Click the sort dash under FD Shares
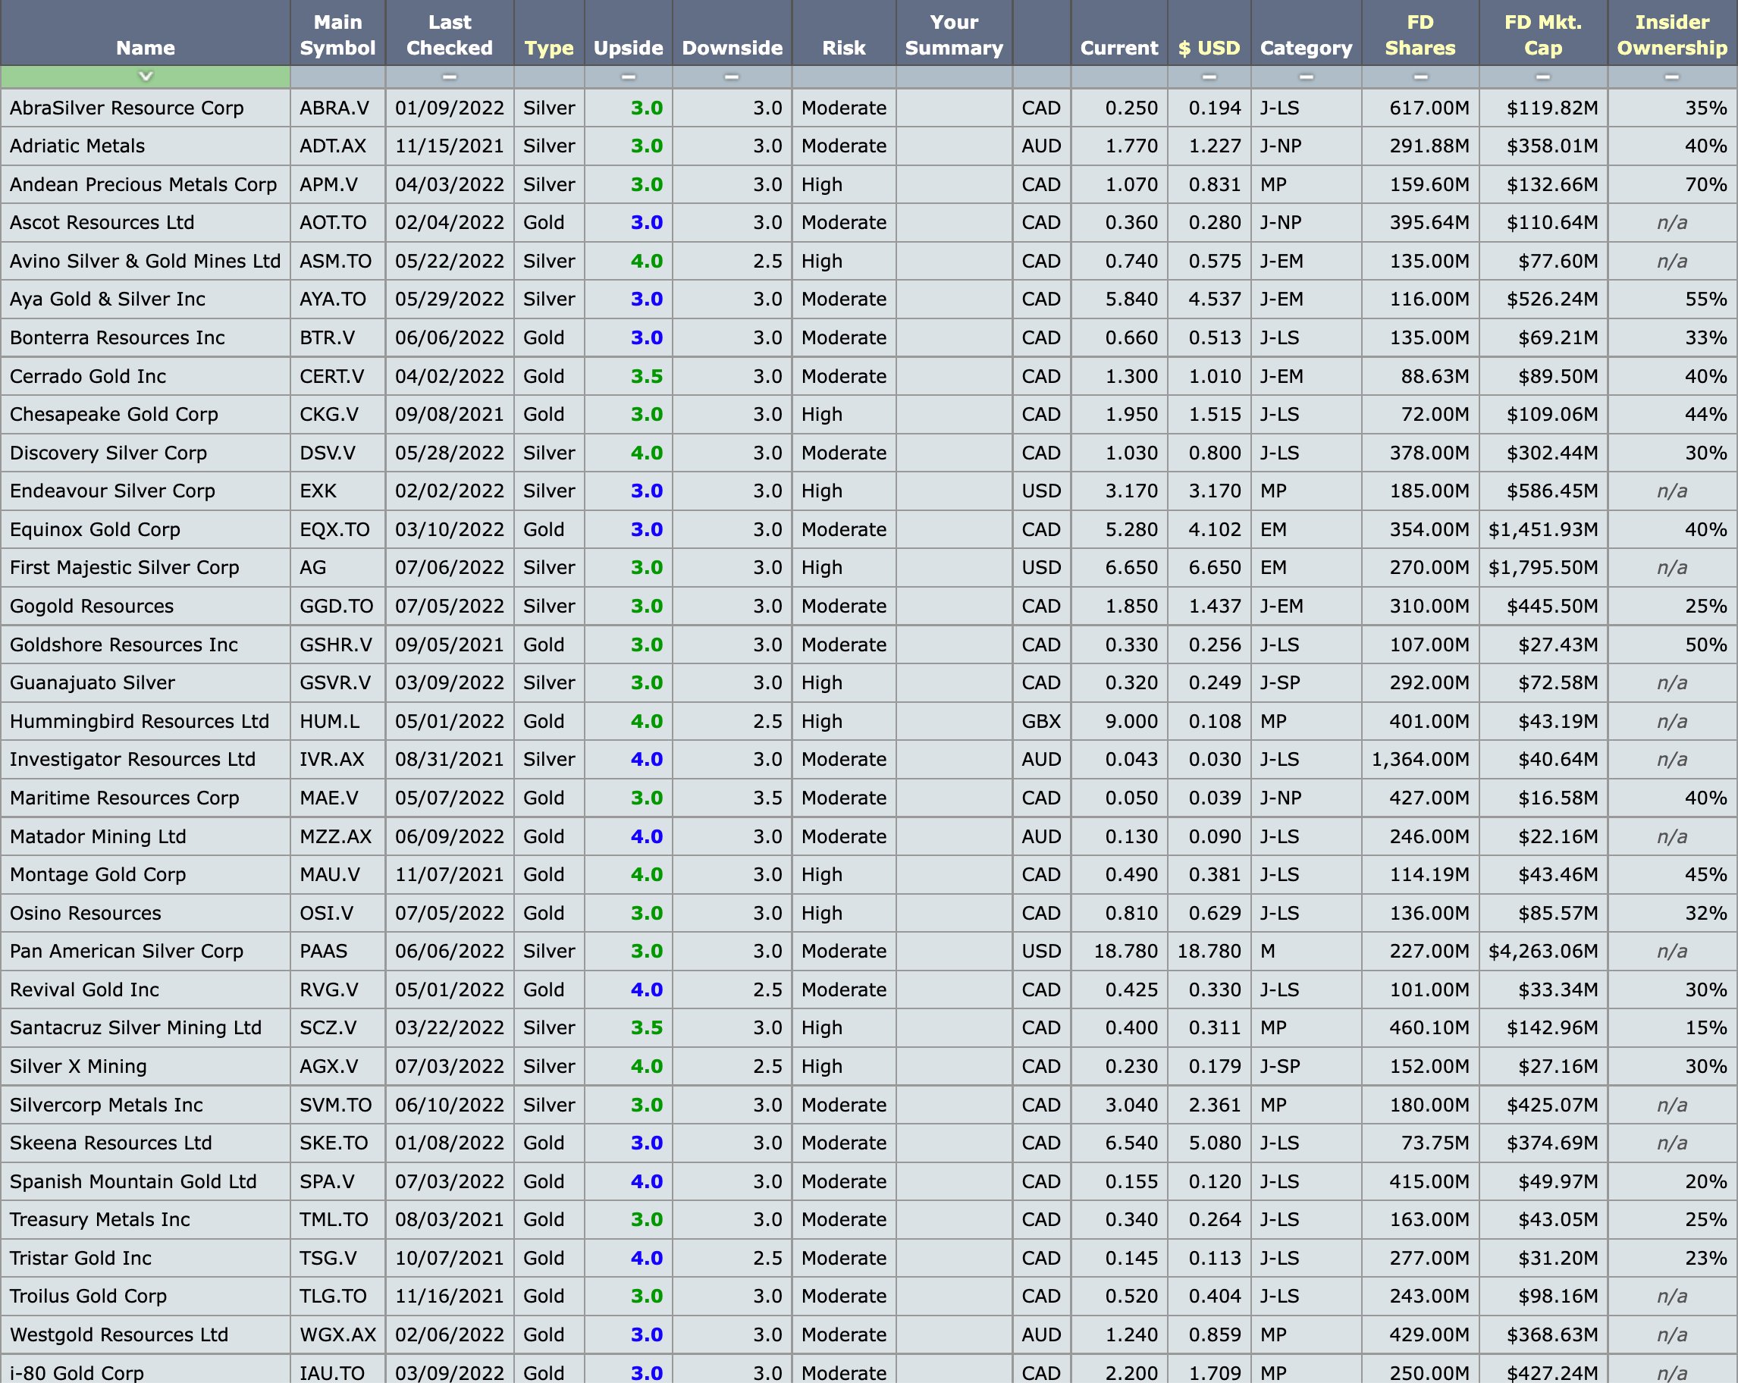Screen dimensions: 1738x1383 (x=1420, y=77)
